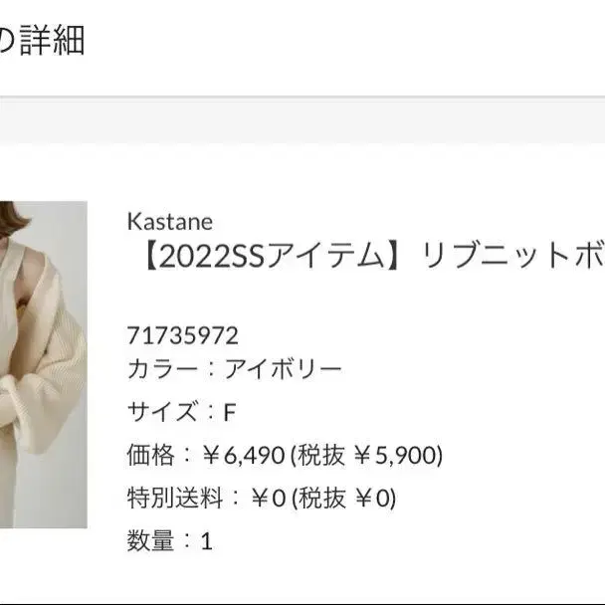Viewport: 605px width, 605px height.
Task: Select the quantity value 1
Action: click(207, 541)
